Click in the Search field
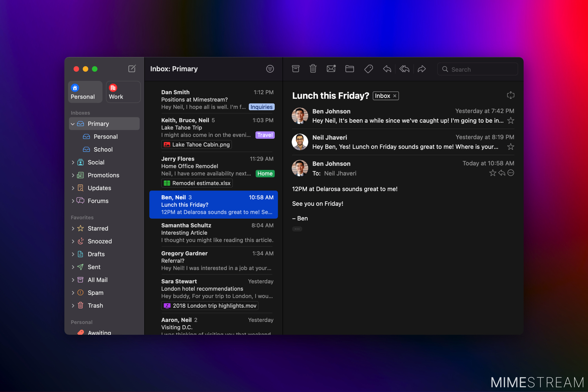This screenshot has height=392, width=588. [x=477, y=69]
